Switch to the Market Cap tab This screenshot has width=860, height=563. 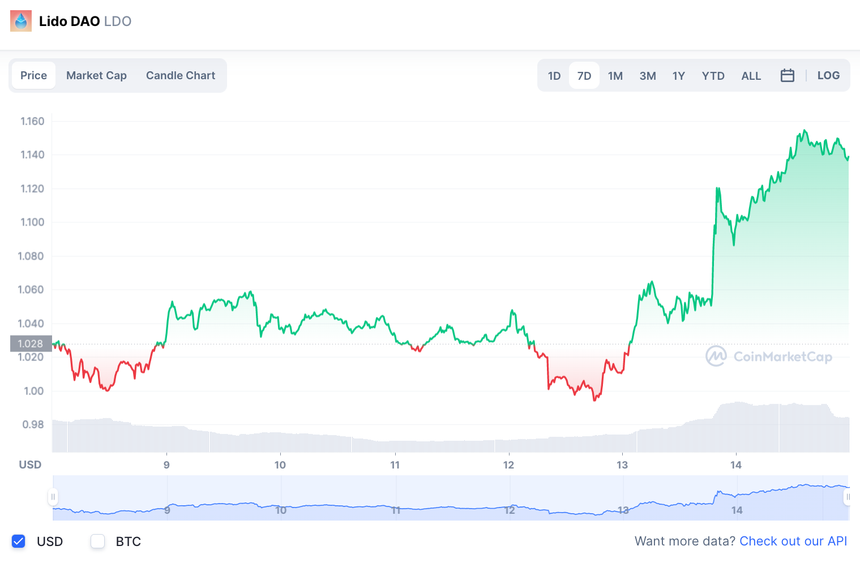[x=96, y=75]
